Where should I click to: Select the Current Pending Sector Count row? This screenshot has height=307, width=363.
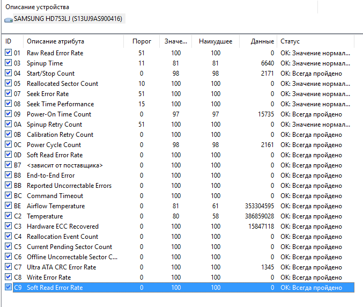[x=183, y=247]
